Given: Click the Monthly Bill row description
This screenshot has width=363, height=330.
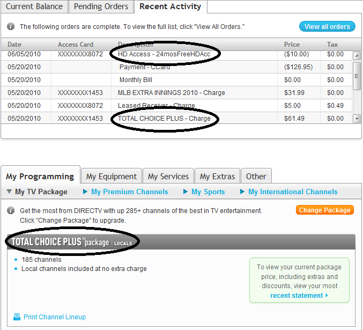Looking at the screenshot, I should point(136,80).
